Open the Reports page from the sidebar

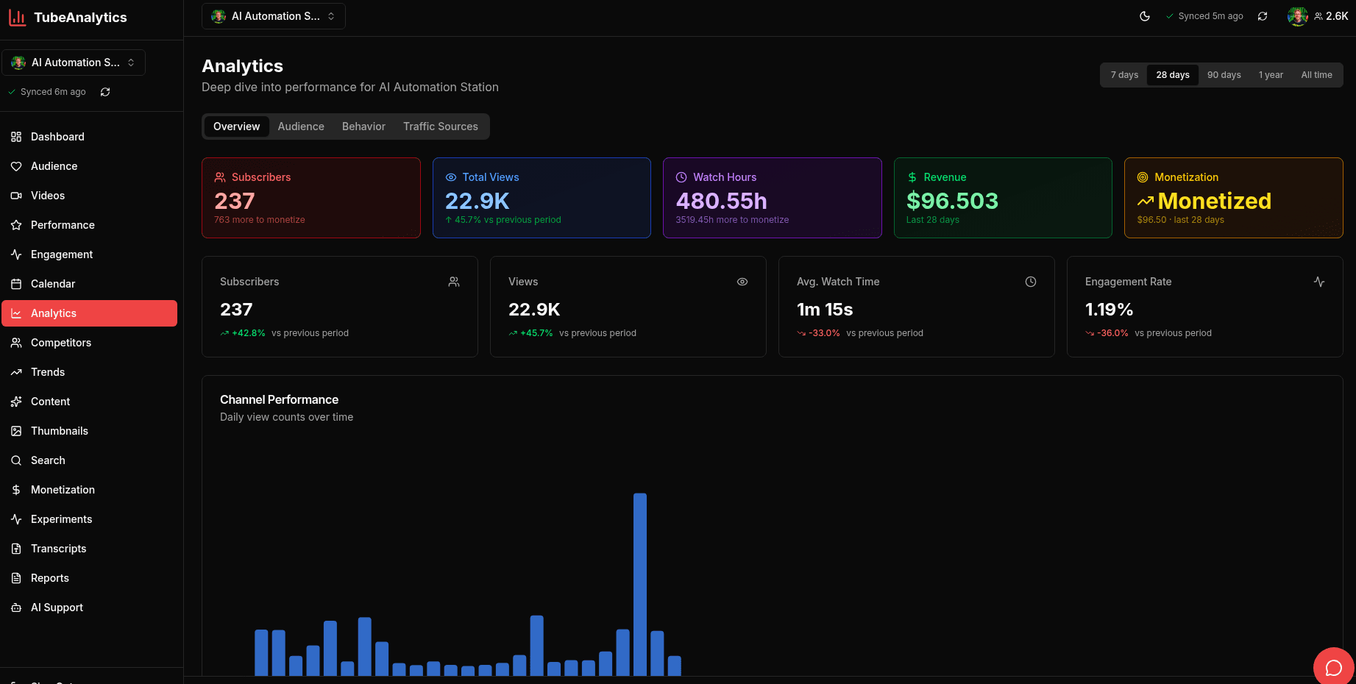click(x=50, y=577)
